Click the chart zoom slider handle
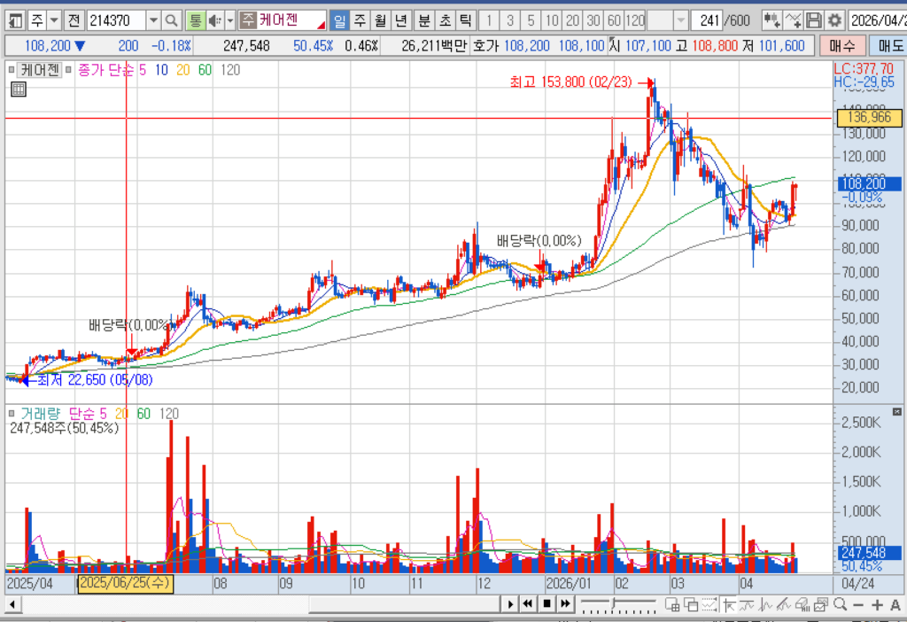 point(615,604)
